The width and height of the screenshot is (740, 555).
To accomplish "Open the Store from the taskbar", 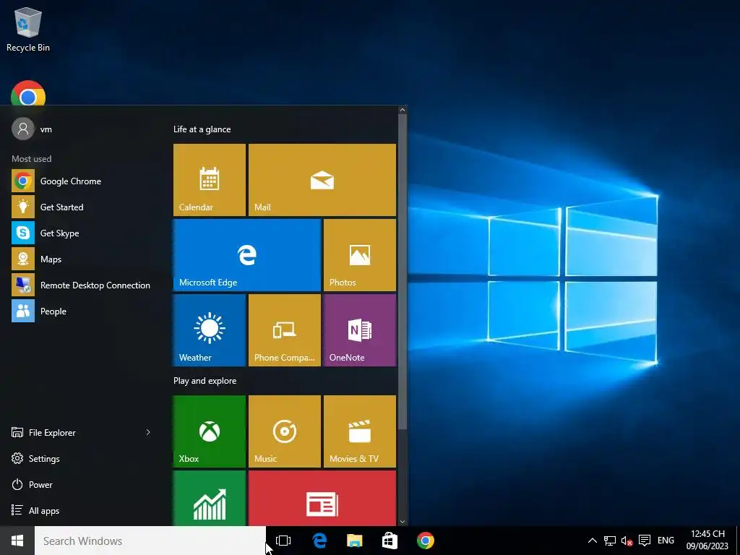I will 390,541.
